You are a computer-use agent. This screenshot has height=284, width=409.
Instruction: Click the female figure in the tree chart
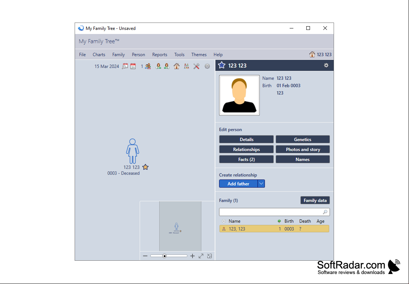tap(133, 151)
